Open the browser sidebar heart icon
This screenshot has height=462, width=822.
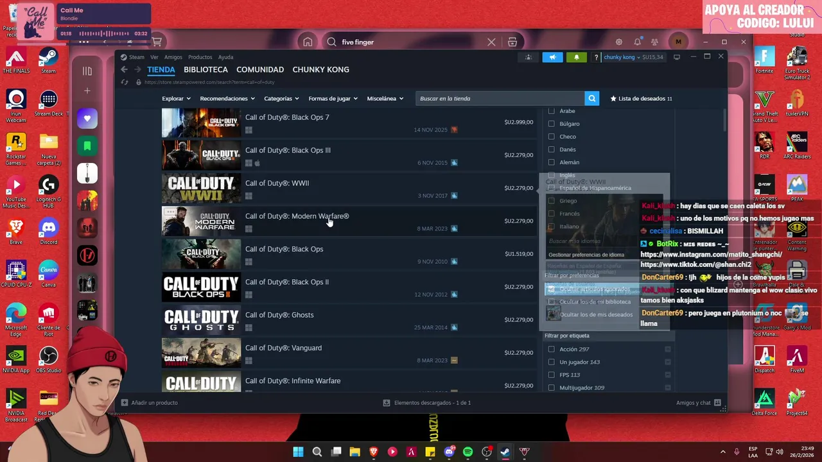[87, 118]
